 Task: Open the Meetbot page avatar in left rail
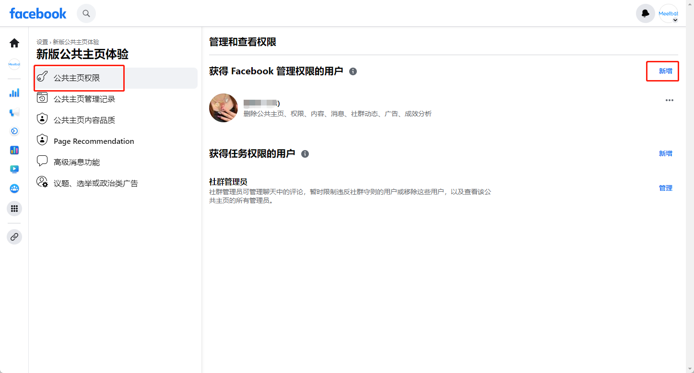click(14, 64)
